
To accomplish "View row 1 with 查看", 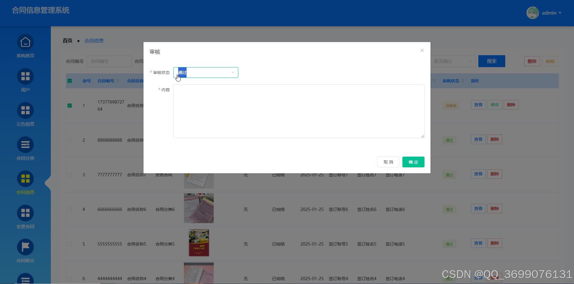I will (x=478, y=105).
